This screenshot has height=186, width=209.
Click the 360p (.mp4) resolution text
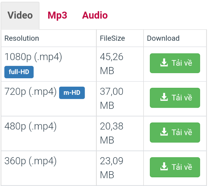tap(30, 161)
